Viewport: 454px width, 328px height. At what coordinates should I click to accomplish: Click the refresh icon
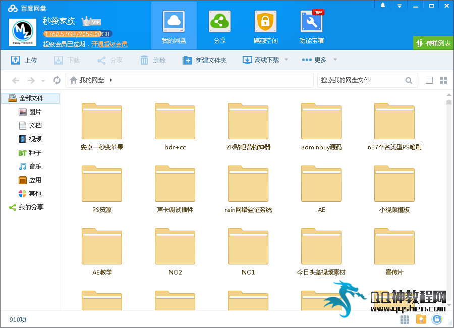[57, 80]
